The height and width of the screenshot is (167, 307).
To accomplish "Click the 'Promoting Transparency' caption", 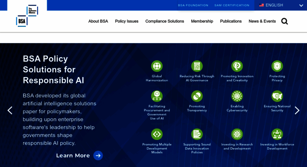I will point(197,108).
